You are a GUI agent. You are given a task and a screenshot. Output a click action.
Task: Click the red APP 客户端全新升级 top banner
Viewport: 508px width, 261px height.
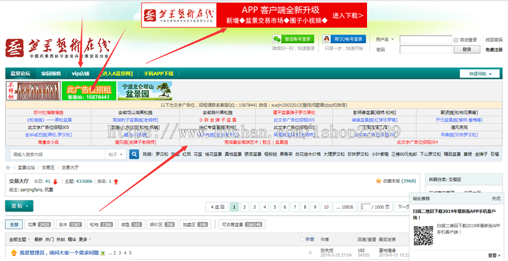pos(254,15)
